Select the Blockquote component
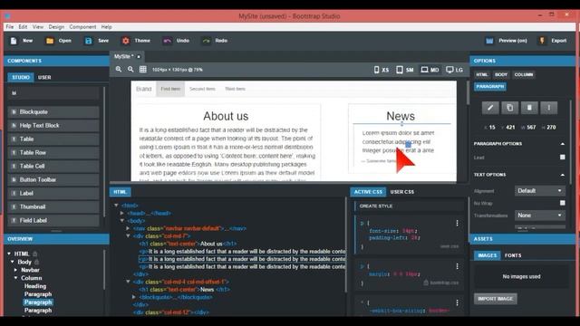This screenshot has height=326, width=580. click(53, 112)
